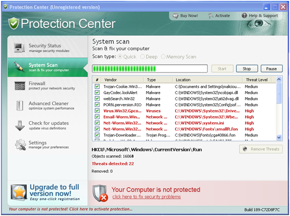Uncheck the Email-Worm.Win threat checkbox
The width and height of the screenshot is (290, 216).
point(97,117)
